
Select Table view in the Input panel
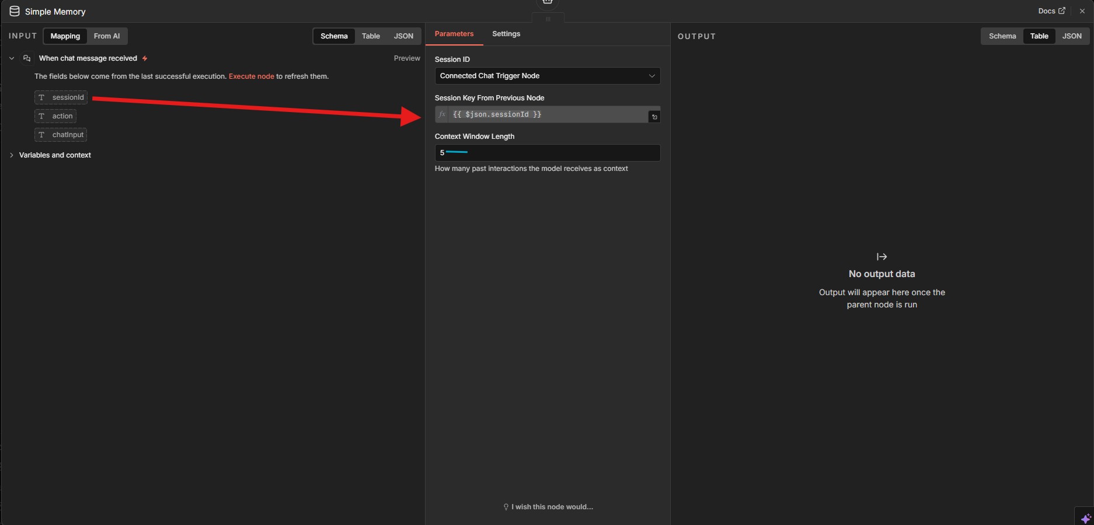pyautogui.click(x=371, y=36)
